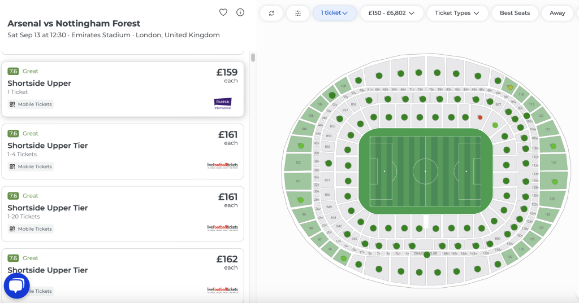Toggle the Away section filter

click(x=557, y=13)
